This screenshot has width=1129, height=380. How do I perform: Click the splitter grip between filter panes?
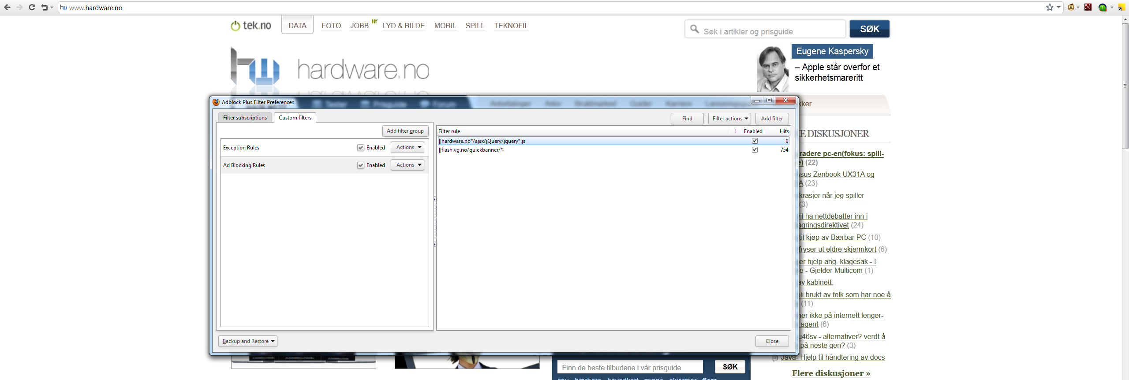click(x=434, y=222)
